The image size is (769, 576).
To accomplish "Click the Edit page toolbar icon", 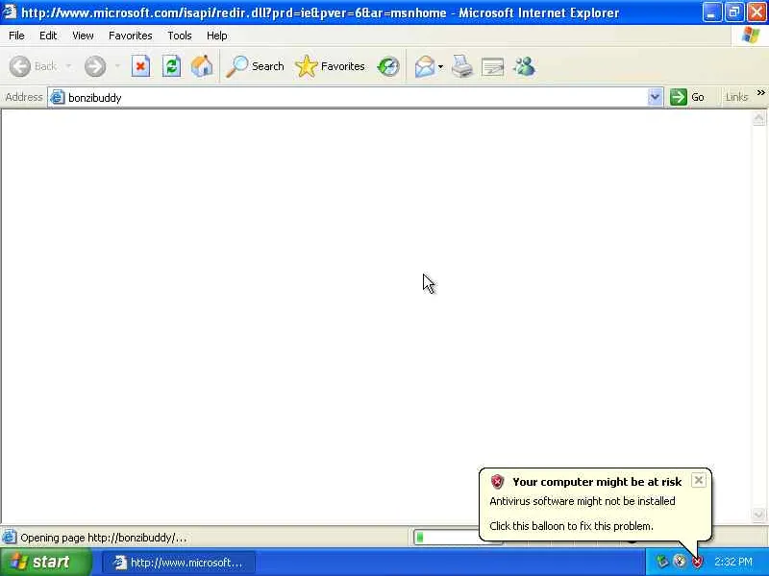I will [x=492, y=67].
